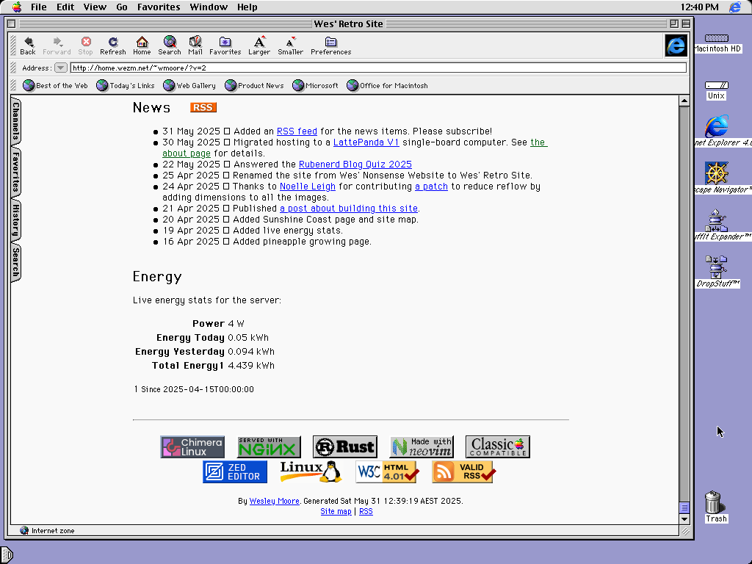
Task: Click the Classic Compatible badge
Action: [x=498, y=447]
